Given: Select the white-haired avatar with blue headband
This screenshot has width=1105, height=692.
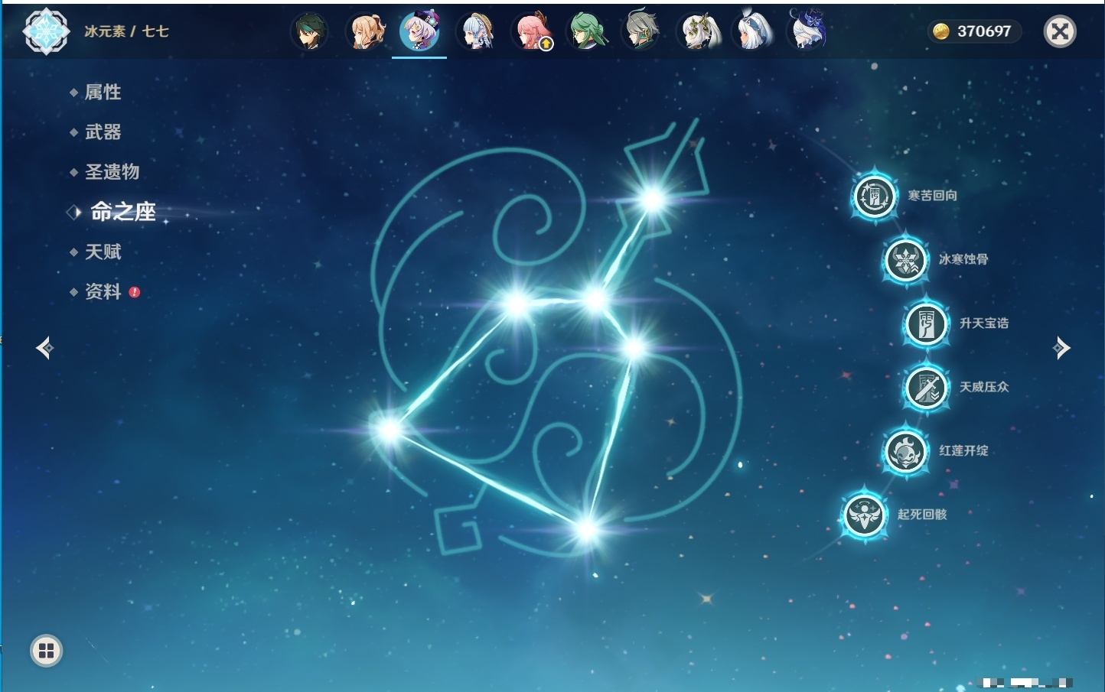Looking at the screenshot, I should [x=752, y=31].
